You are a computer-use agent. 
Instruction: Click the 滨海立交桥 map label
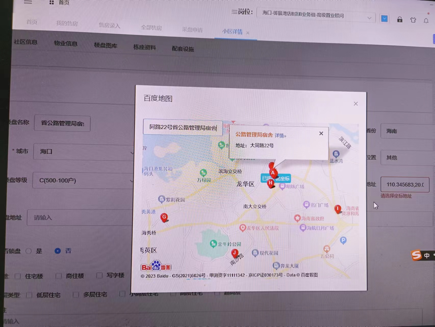pos(230,171)
